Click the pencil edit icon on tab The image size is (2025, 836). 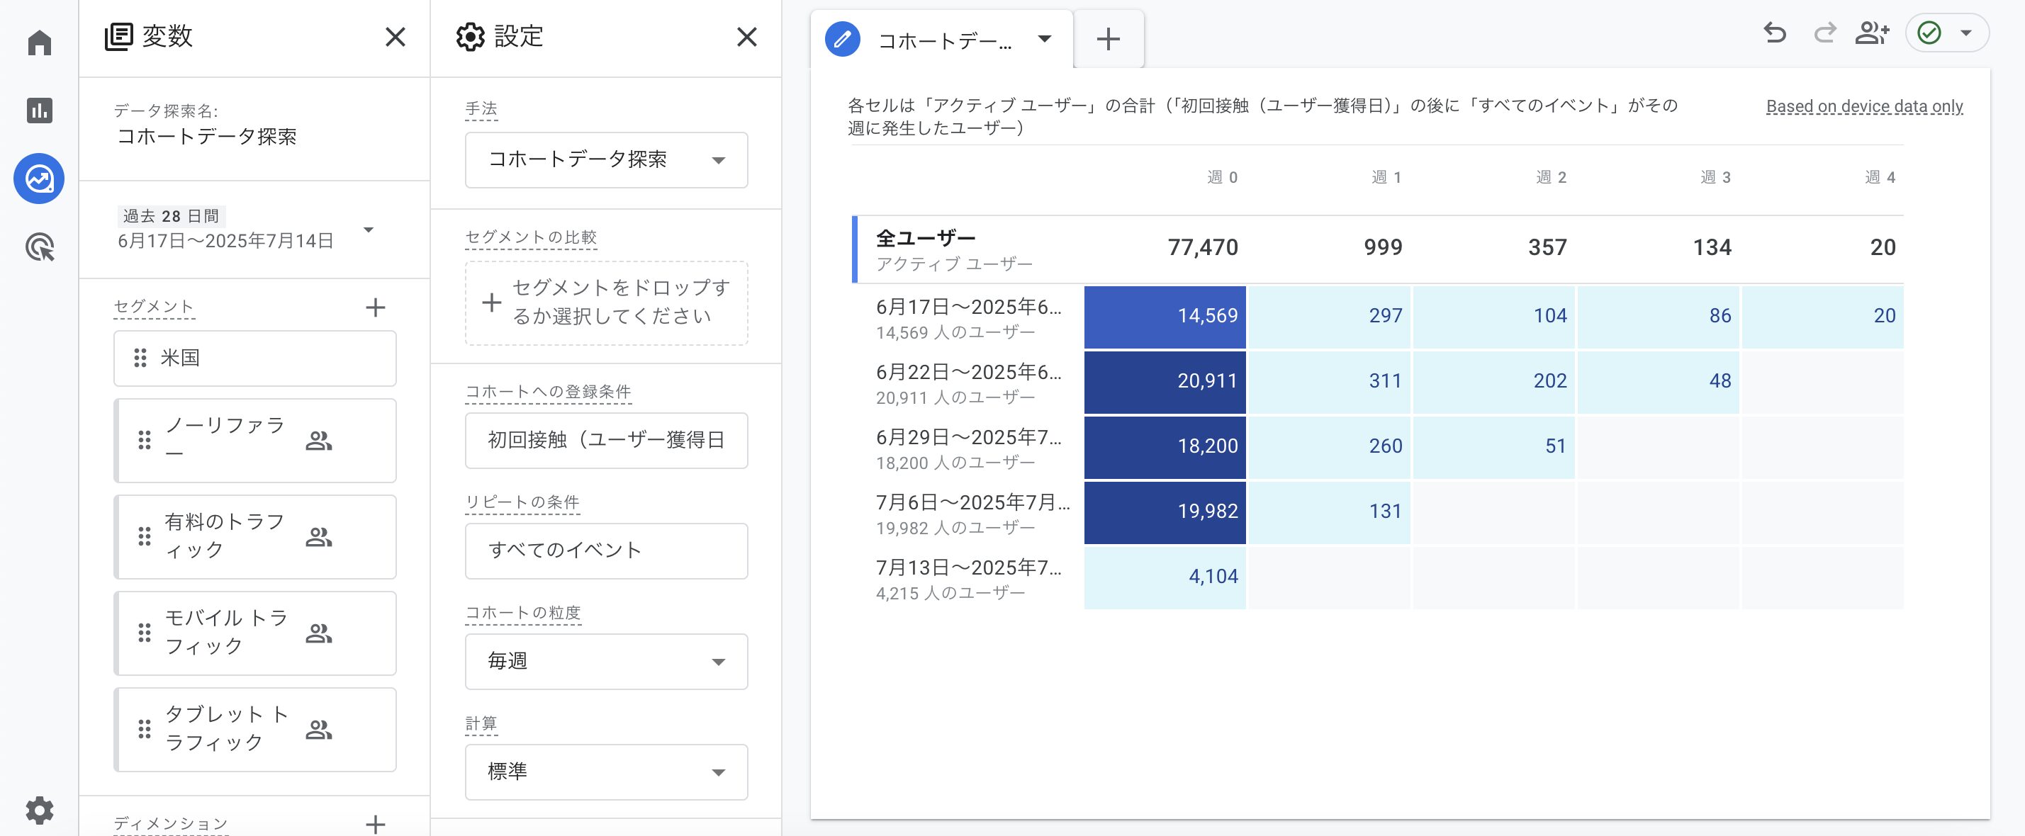pyautogui.click(x=842, y=38)
